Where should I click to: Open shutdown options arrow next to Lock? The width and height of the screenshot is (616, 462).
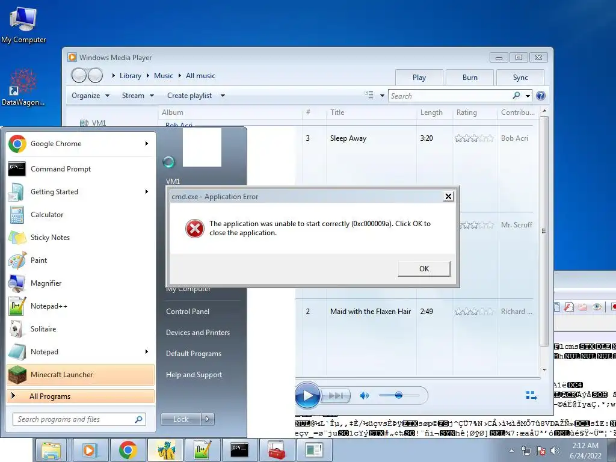tap(208, 419)
